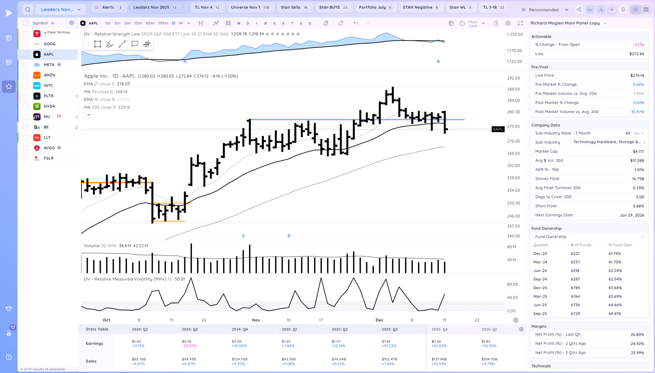Check the NVDA row checkbox
Screen dimensions: 655x373
pos(26,107)
